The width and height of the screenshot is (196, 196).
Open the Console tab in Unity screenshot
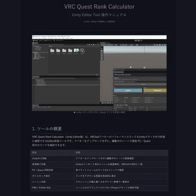36,105
